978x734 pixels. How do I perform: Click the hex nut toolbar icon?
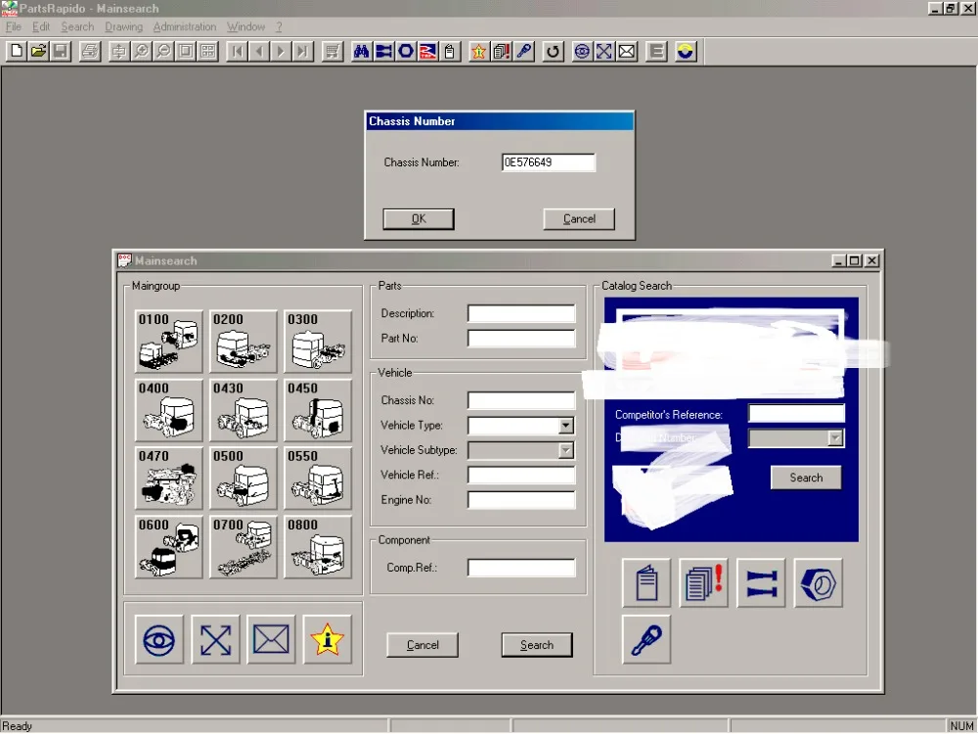coord(406,51)
